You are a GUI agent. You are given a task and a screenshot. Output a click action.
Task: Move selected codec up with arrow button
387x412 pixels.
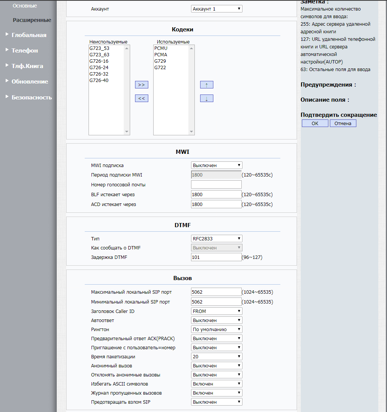click(x=207, y=85)
